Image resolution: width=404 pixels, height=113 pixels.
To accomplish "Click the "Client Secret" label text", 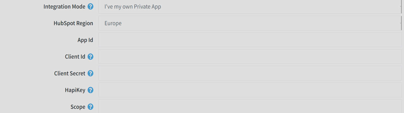I will pyautogui.click(x=70, y=73).
